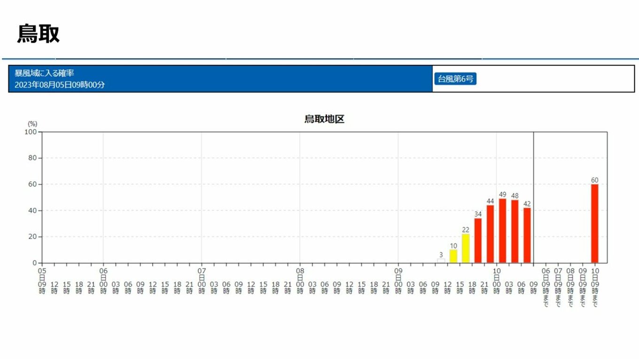Select the red bar labeled 42

pos(527,235)
